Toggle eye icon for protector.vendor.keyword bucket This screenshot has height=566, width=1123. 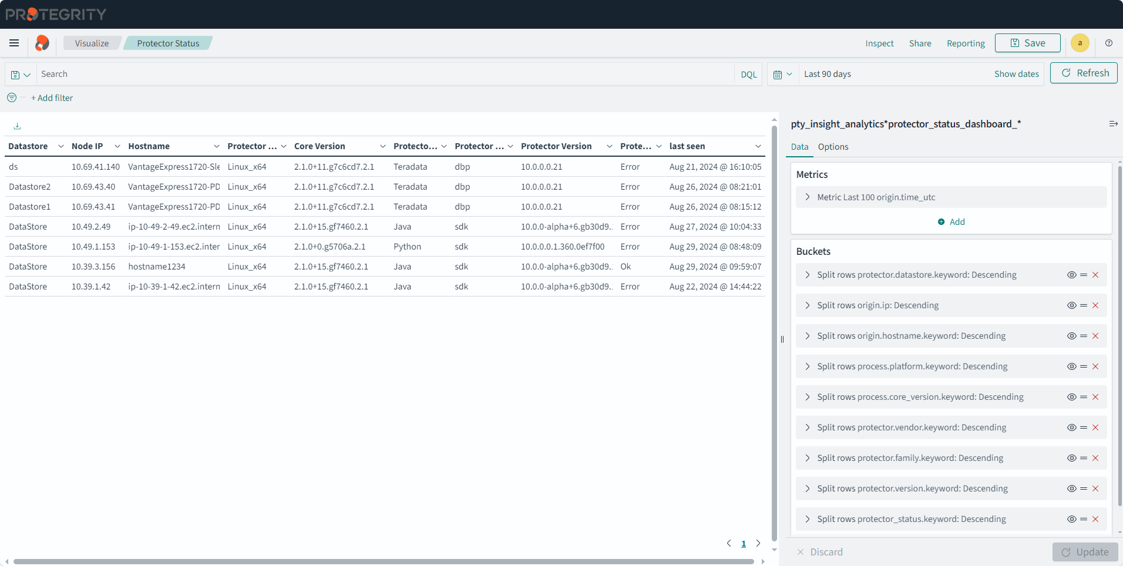coord(1071,427)
